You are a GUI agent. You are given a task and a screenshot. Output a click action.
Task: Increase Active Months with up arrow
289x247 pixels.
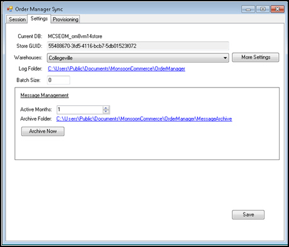[106, 108]
